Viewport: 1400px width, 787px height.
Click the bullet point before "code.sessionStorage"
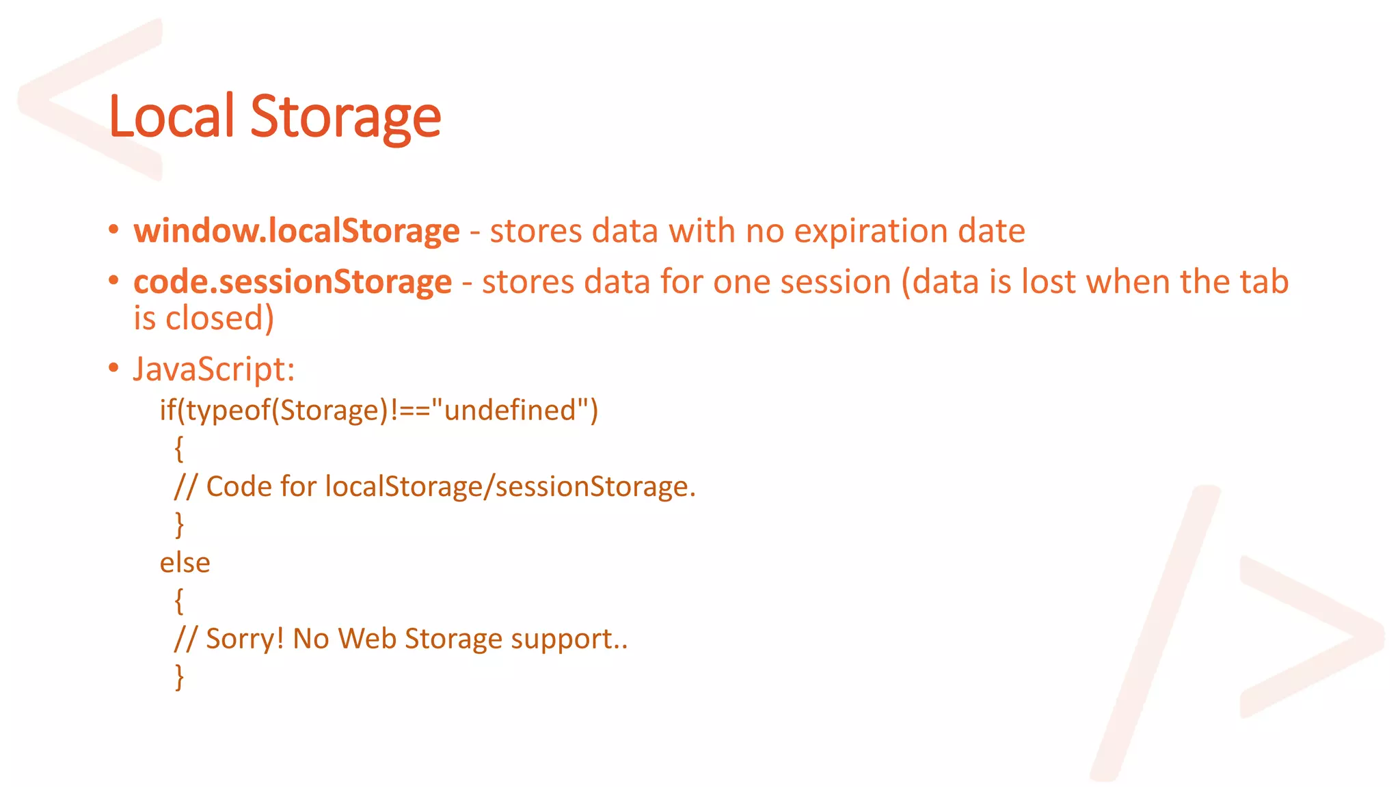point(113,280)
